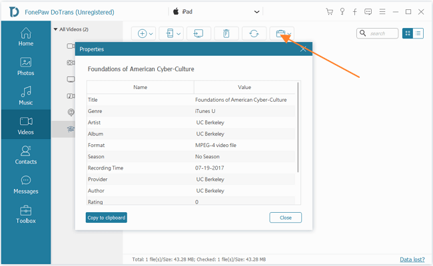Select the Season value No Season
Screen dimensions: 433x266
207,156
